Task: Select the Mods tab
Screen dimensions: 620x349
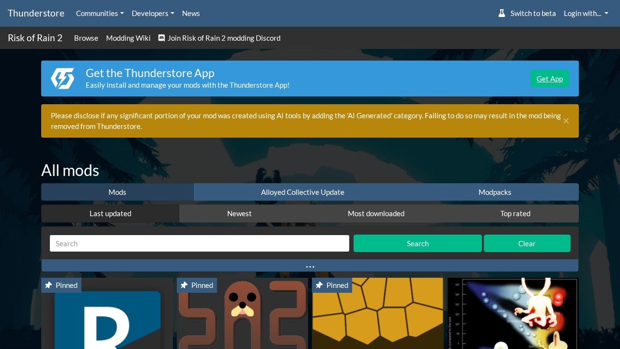Action: 117,192
